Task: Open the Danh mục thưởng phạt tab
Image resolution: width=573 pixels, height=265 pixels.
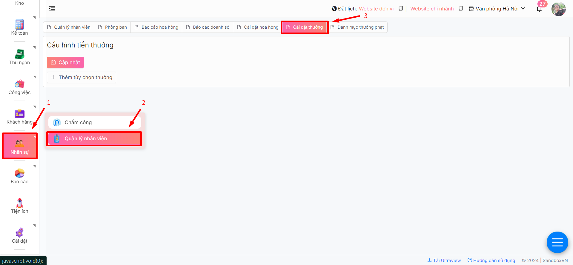Action: click(x=357, y=27)
